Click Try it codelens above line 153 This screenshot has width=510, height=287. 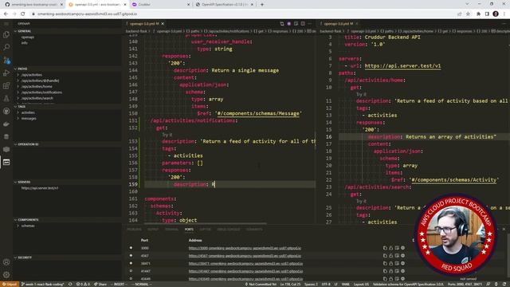(167, 135)
